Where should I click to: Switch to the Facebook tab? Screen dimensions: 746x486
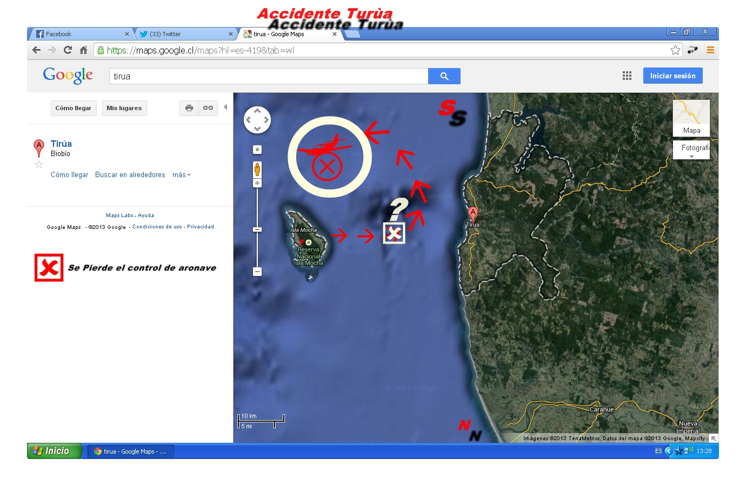pos(81,34)
